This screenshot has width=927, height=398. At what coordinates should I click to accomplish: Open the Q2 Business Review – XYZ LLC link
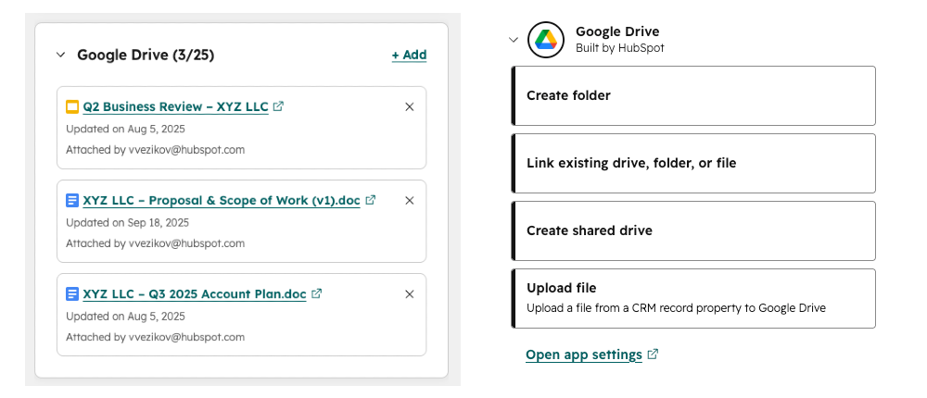click(x=175, y=106)
